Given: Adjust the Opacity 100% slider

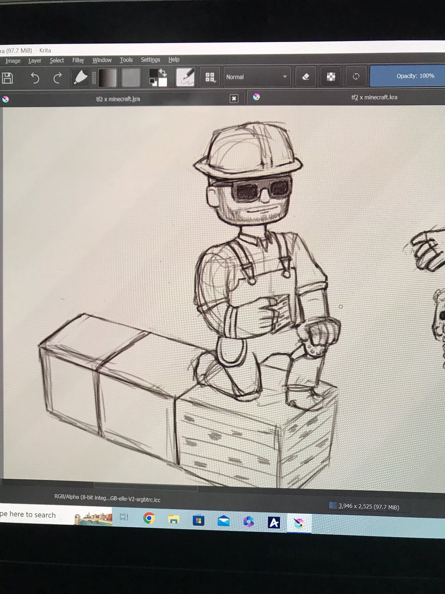Looking at the screenshot, I should click(408, 76).
